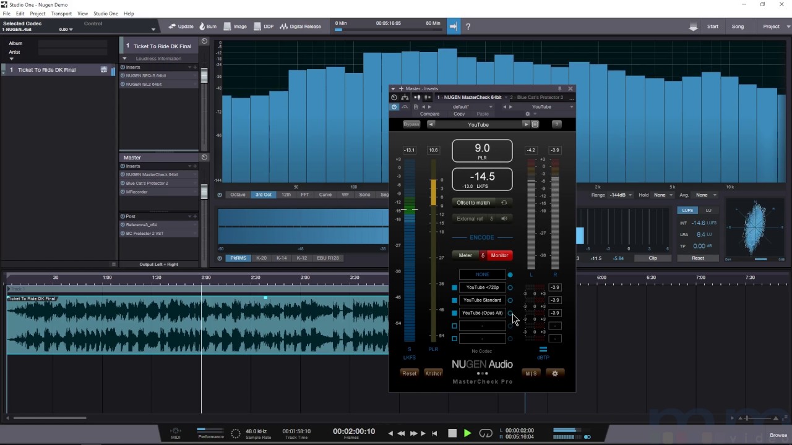Select NONE codec monitor radio button

(x=510, y=274)
